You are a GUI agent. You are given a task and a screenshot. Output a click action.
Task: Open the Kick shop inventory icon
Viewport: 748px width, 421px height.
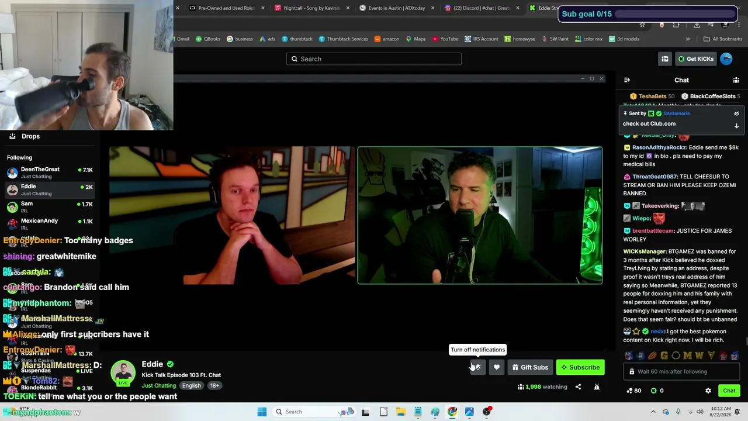pyautogui.click(x=665, y=58)
